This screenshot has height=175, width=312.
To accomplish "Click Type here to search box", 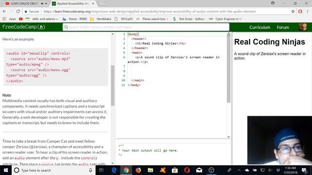I will point(54,170).
